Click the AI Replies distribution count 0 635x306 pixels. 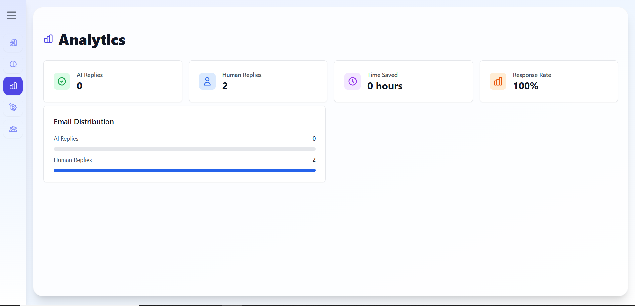pos(314,139)
